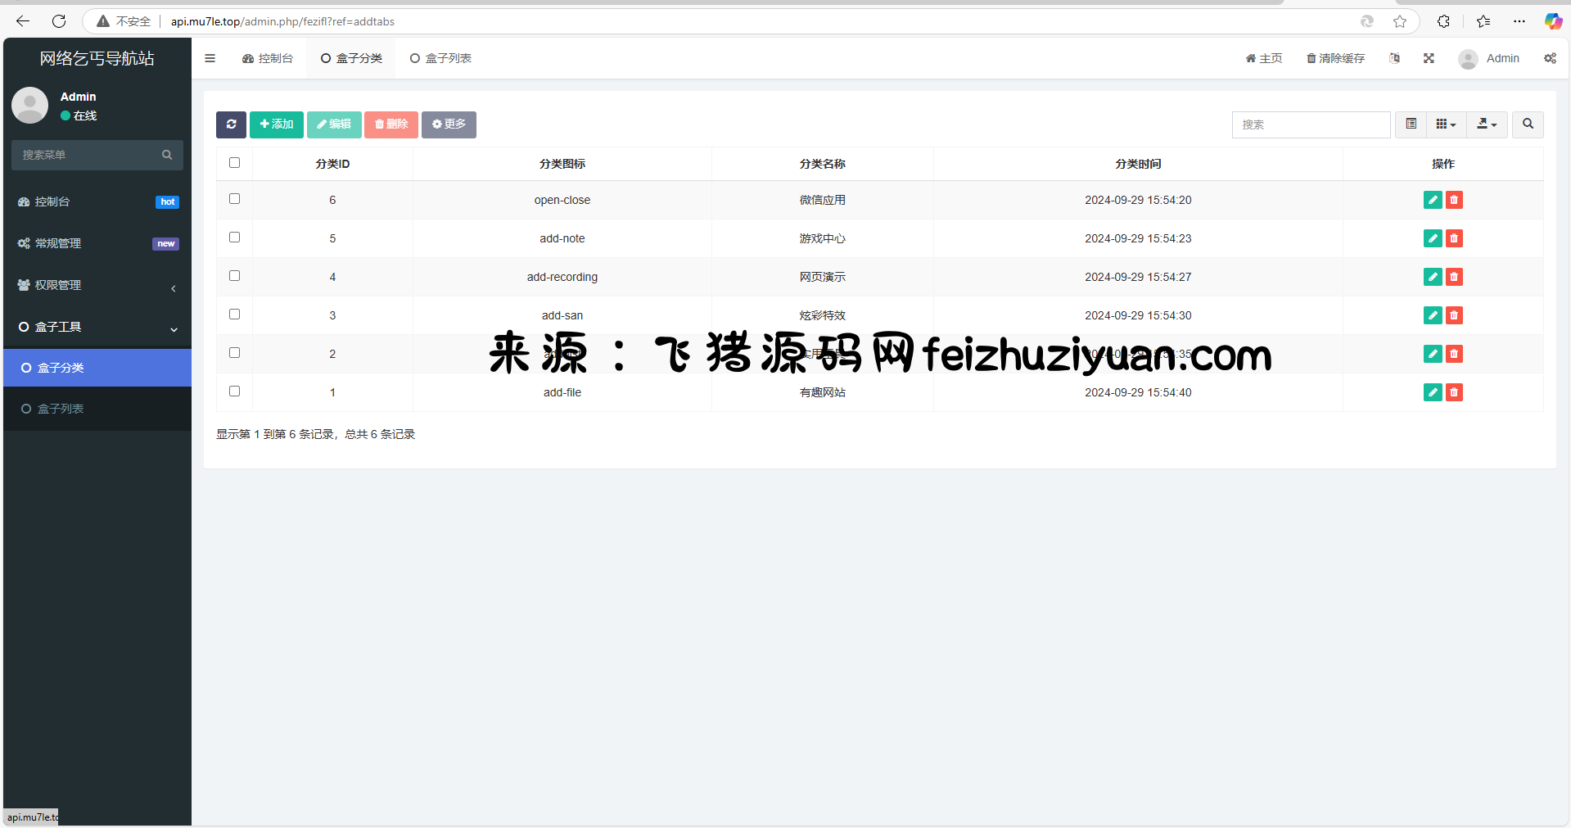This screenshot has height=828, width=1571.
Task: Switch to the 盒子列表 tab
Action: pos(440,58)
